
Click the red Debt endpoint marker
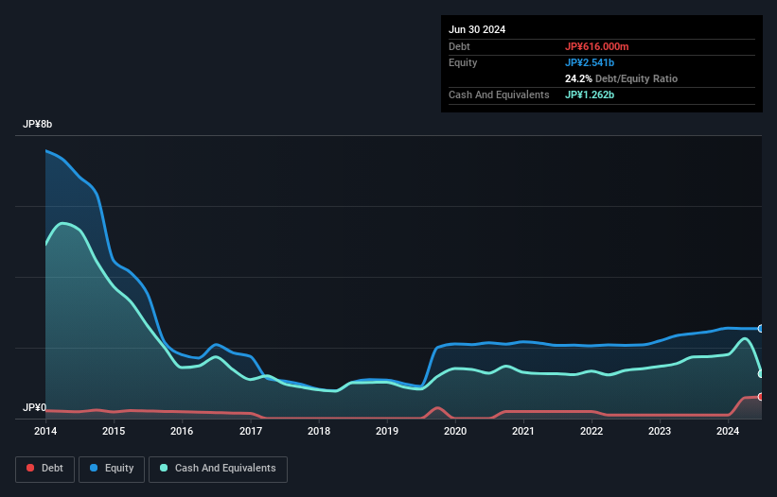click(x=761, y=397)
